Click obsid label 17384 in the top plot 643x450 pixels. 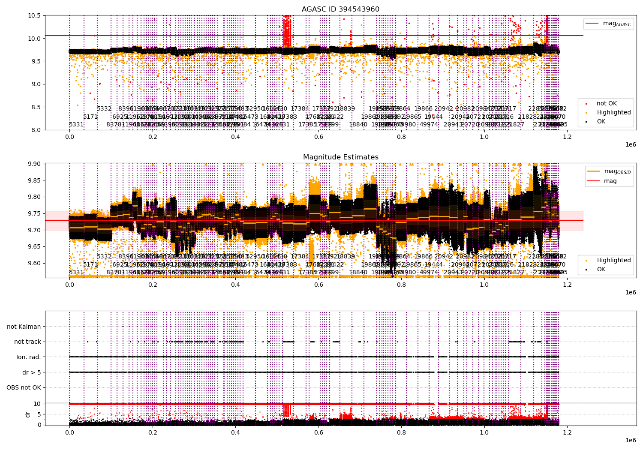[300, 109]
